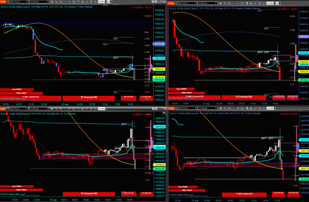Zoom in on the bottom-left 15 minute chart
This screenshot has height=202, width=309.
click(x=61, y=109)
